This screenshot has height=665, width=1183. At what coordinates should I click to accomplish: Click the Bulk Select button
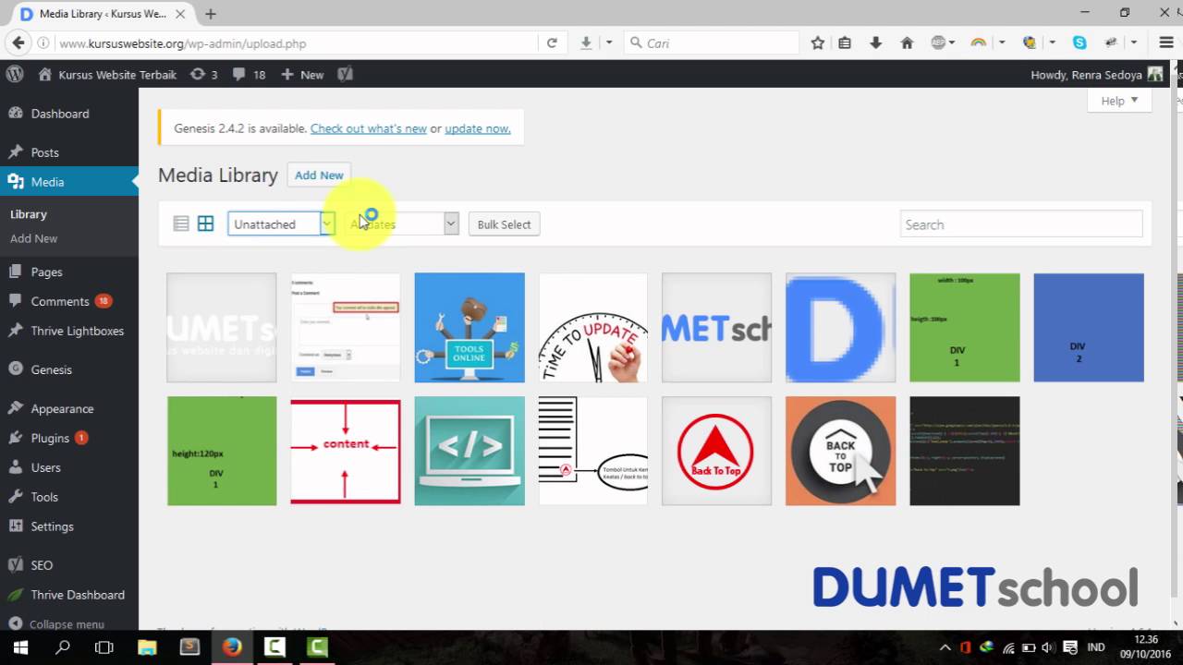[504, 224]
